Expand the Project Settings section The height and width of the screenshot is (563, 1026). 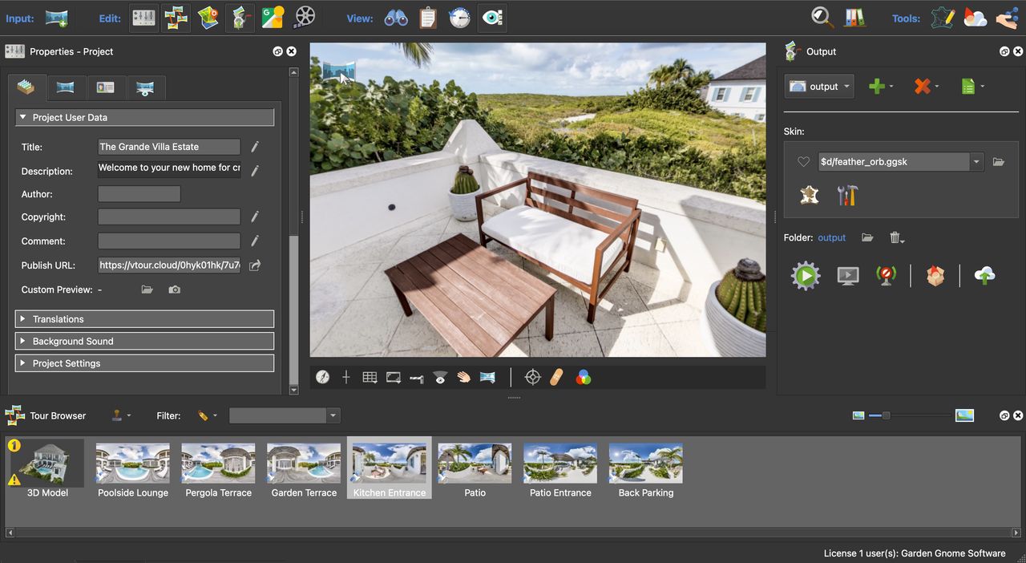144,363
